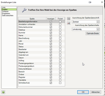Uncheck Anzeigen for Name row
This screenshot has width=105, height=96.
coord(51,36)
